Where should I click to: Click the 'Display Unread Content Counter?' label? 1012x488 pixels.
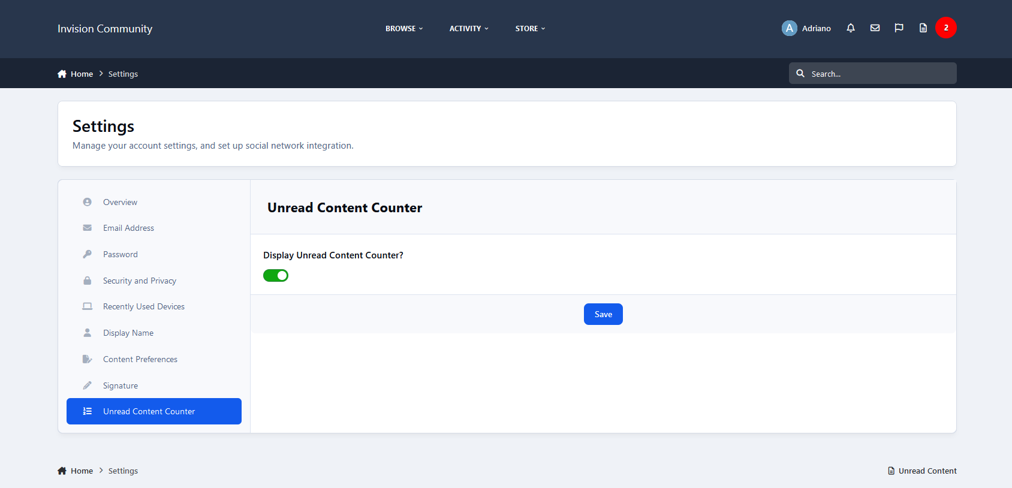[333, 255]
